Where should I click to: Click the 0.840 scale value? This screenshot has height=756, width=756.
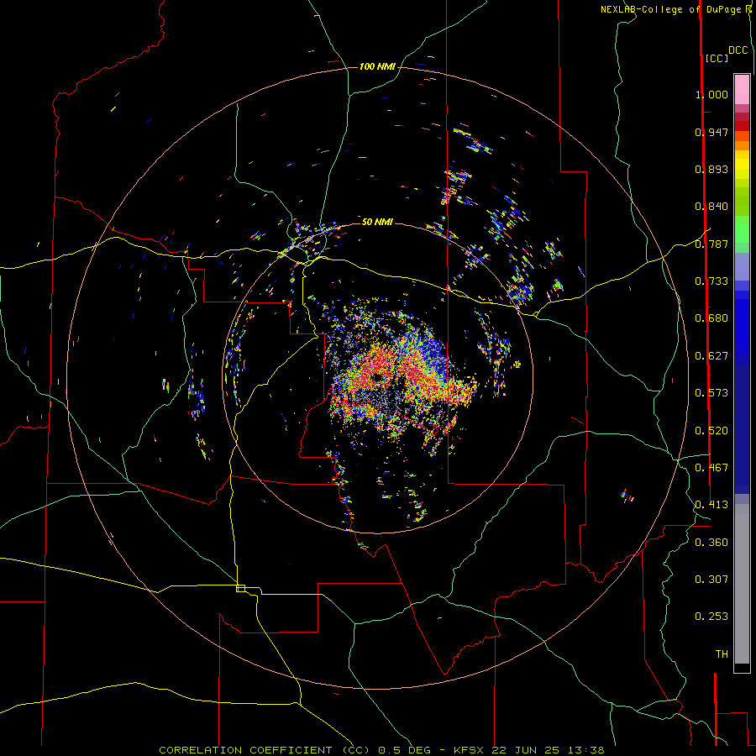pyautogui.click(x=711, y=207)
